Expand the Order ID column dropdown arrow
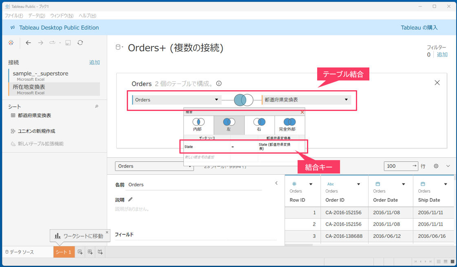The height and width of the screenshot is (267, 457). click(359, 184)
